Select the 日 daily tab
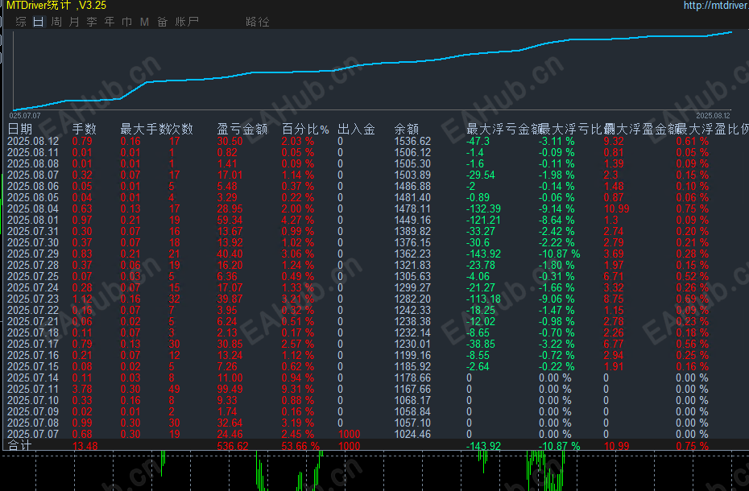 [x=38, y=22]
